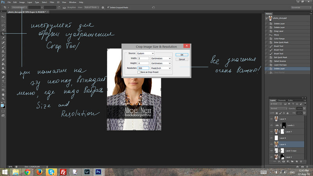This screenshot has height=176, width=313.
Task: Open crop settings gear in options bar
Action: click(x=103, y=7)
